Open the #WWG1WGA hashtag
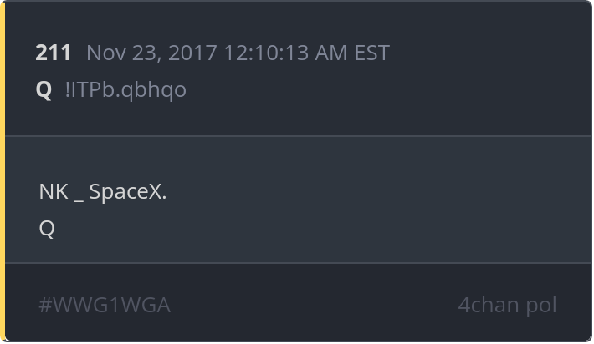This screenshot has width=594, height=344. [105, 305]
